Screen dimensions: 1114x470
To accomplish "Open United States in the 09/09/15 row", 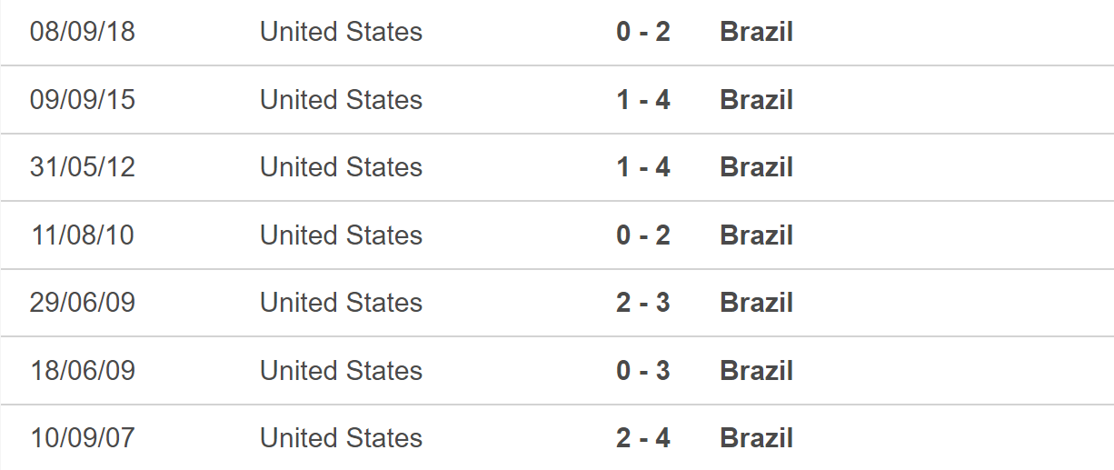I will (342, 99).
